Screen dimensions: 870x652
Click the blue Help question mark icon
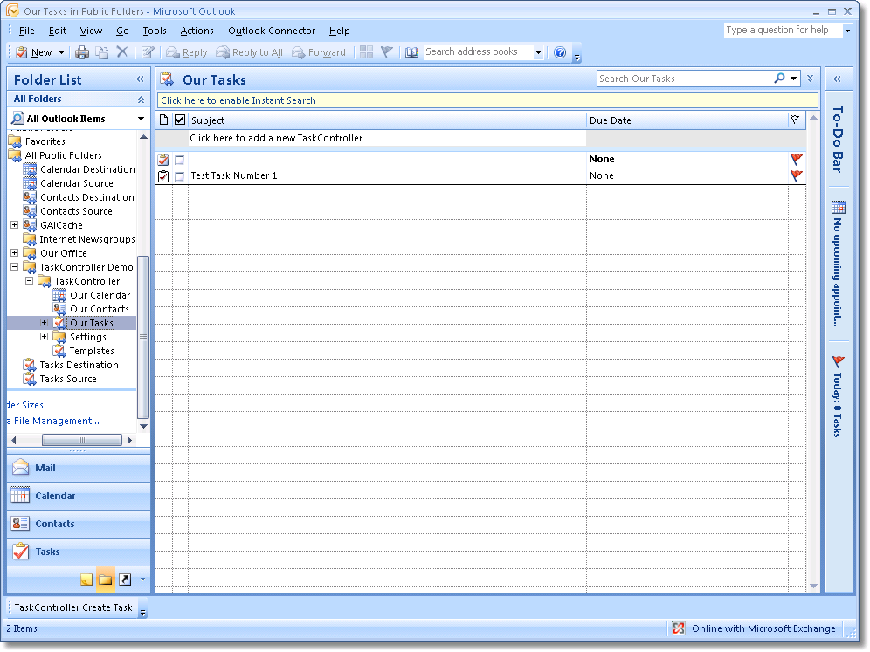point(560,52)
